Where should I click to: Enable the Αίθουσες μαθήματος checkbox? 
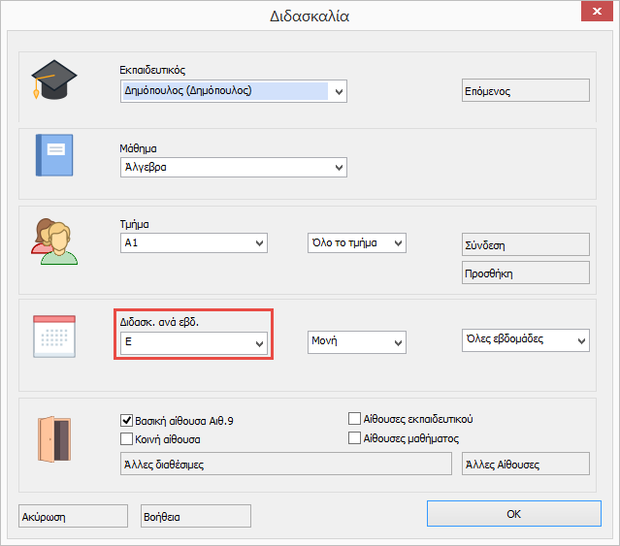pyautogui.click(x=355, y=438)
